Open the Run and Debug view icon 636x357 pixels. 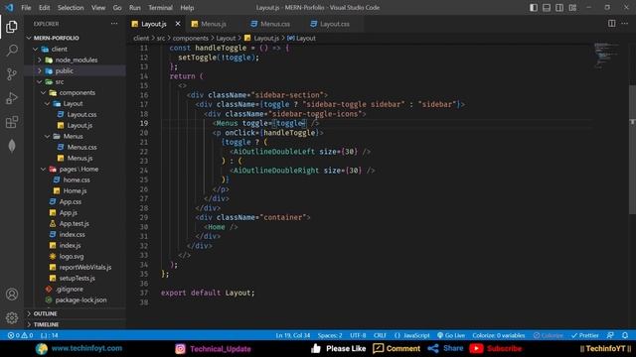pos(12,98)
